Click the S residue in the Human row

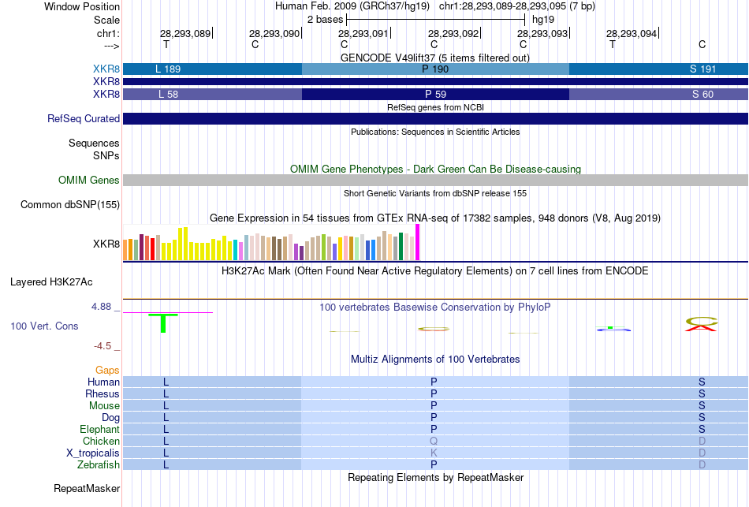[x=702, y=382]
